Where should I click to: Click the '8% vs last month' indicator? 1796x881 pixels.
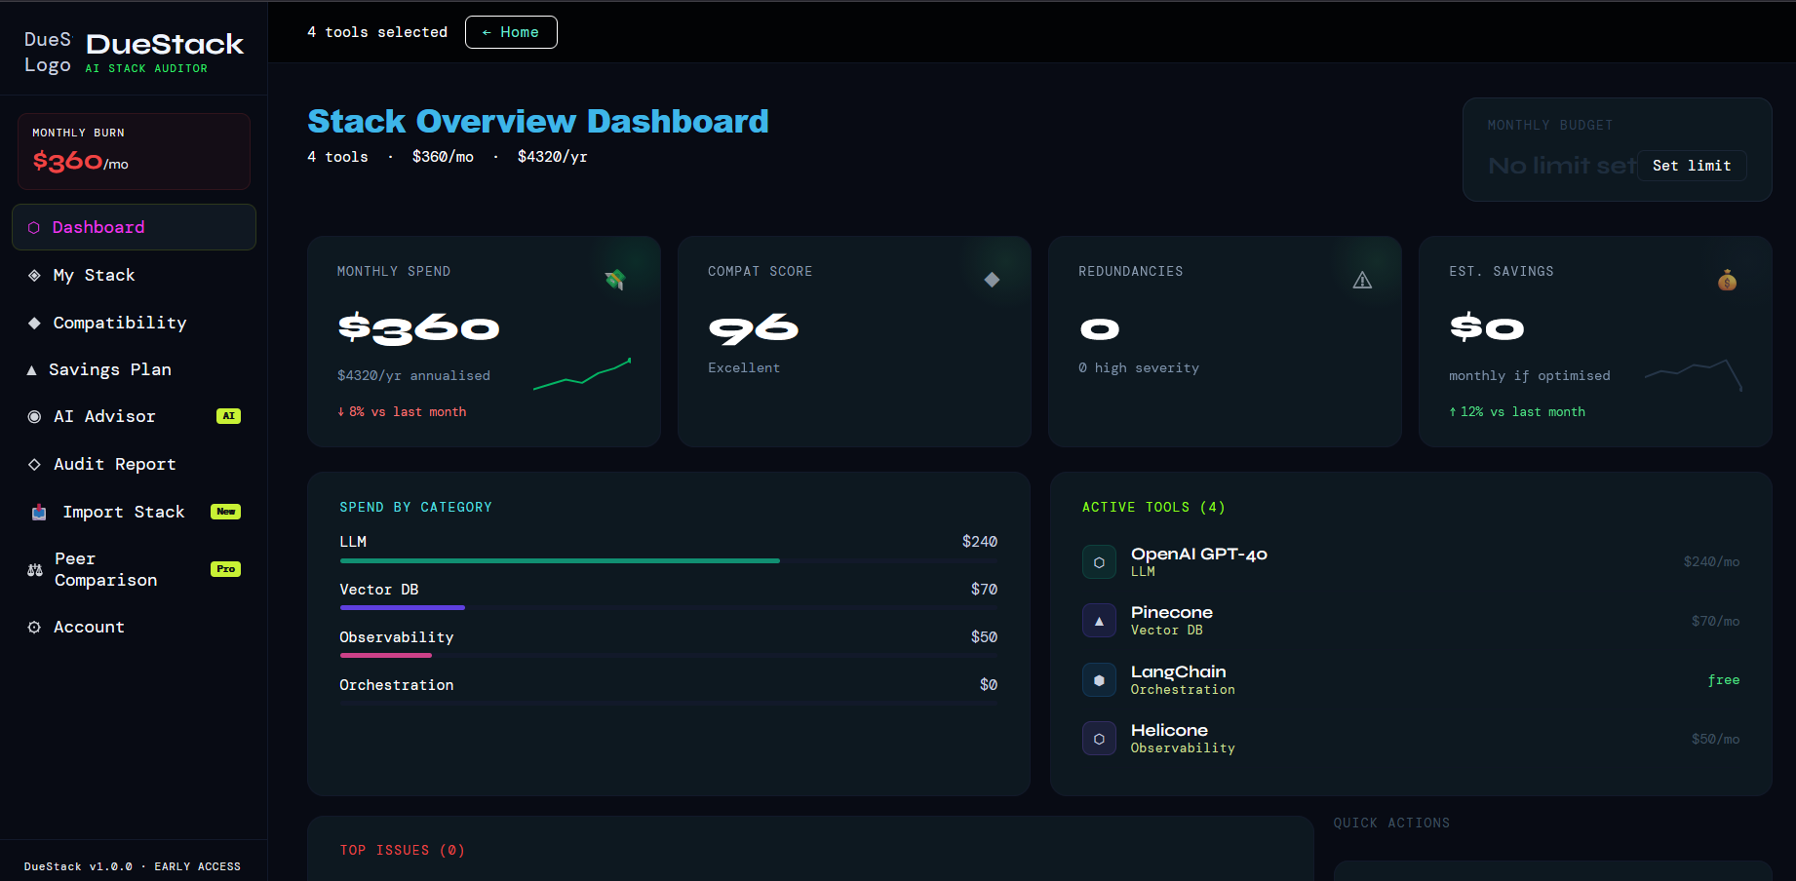(x=402, y=412)
